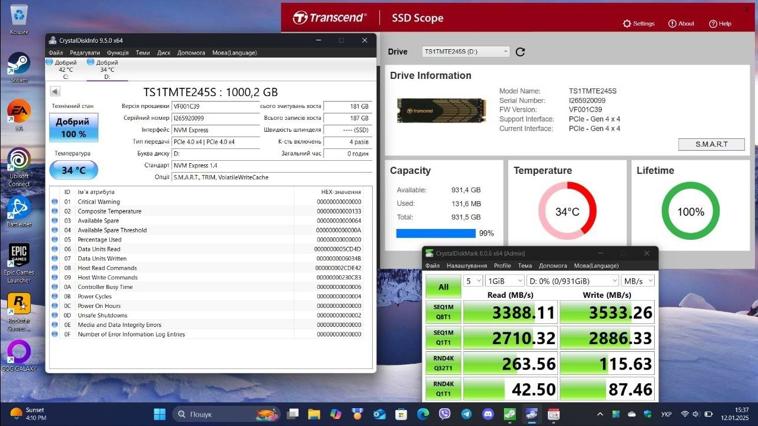Click the serial number field I265920099
This screenshot has height=426, width=758.
[215, 118]
